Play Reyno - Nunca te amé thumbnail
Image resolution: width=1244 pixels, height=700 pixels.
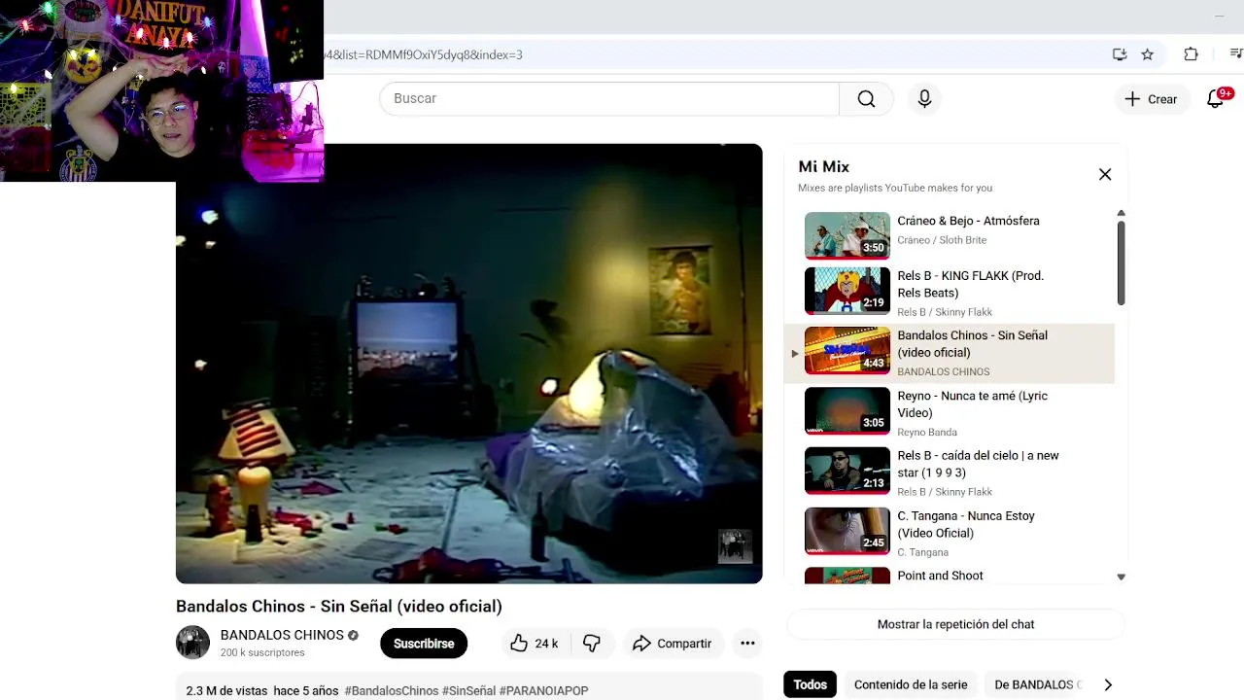(847, 410)
